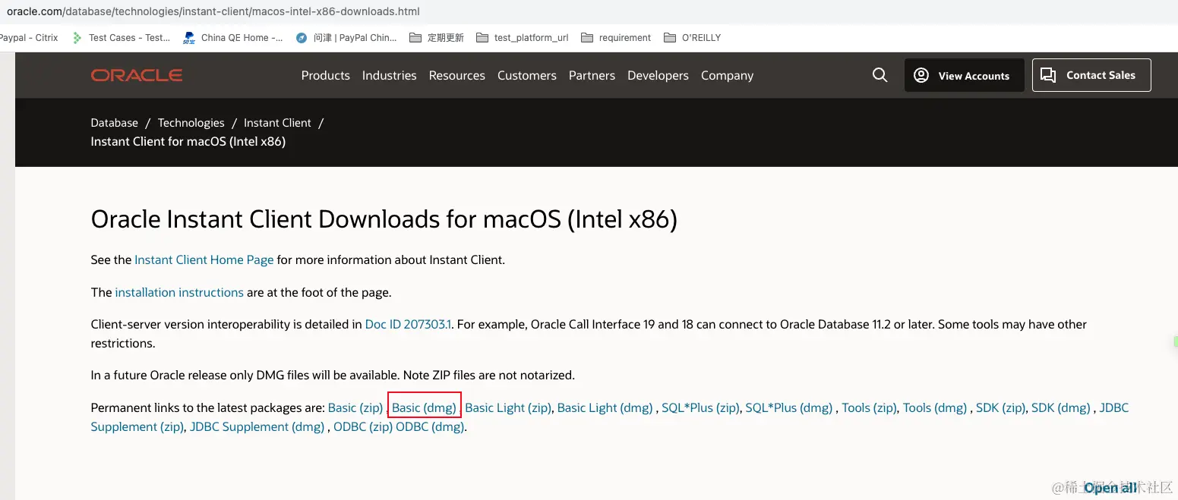
Task: Open the Doc ID 207303.1 link
Action: [x=408, y=324]
